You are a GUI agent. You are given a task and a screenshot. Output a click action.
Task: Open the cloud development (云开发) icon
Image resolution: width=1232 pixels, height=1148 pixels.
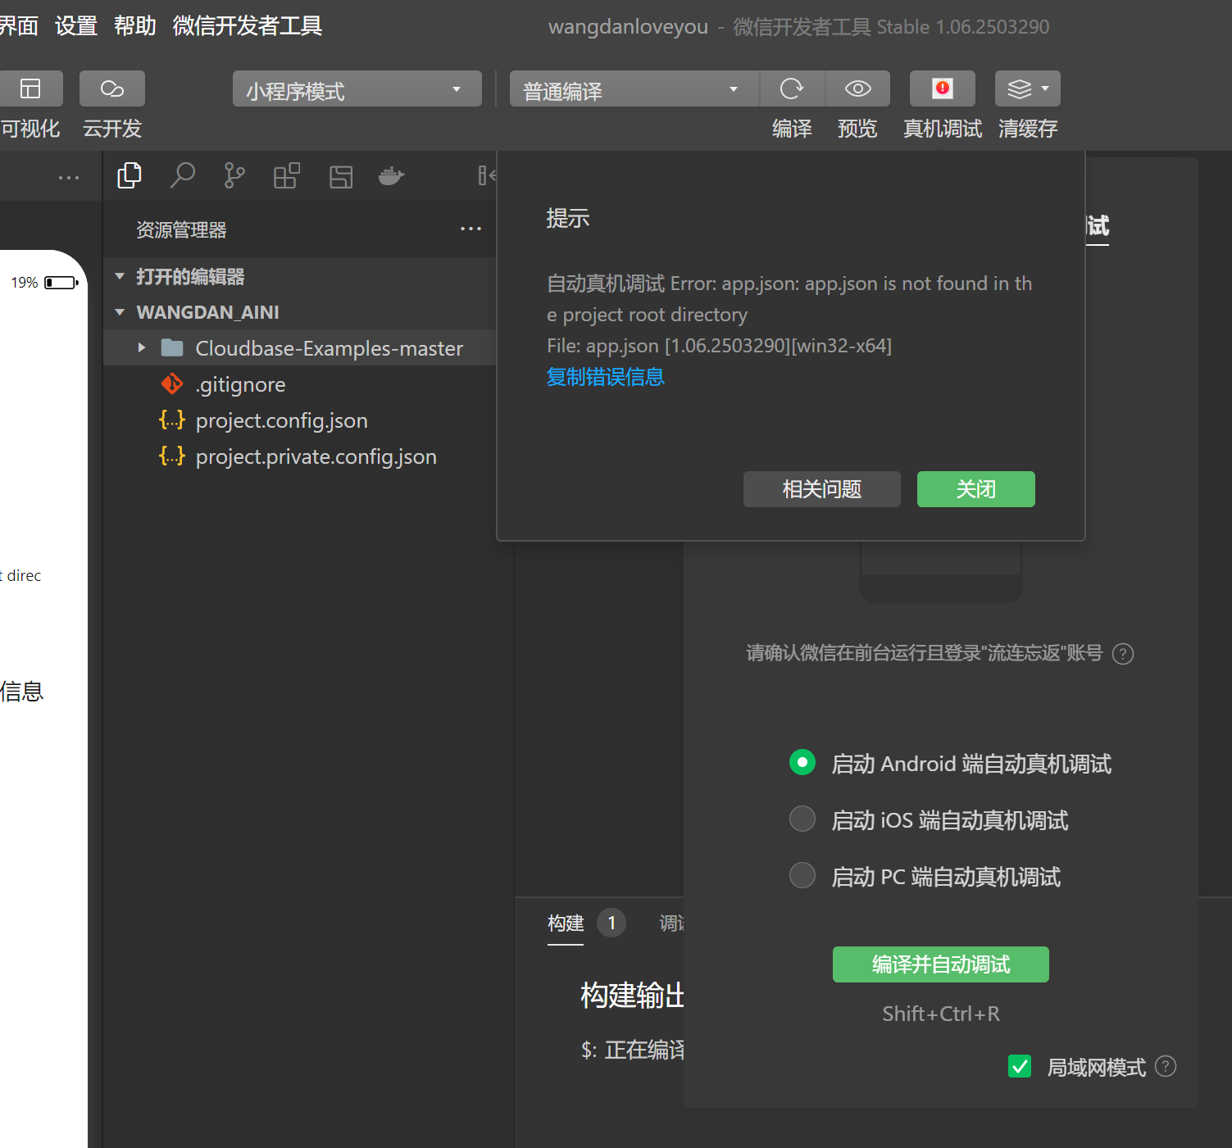coord(112,88)
